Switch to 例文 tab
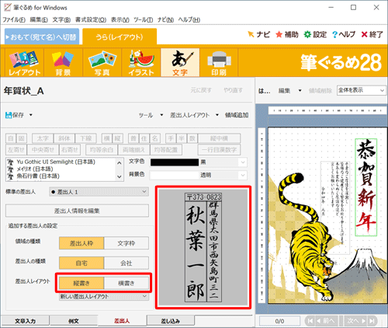Image resolution: width=388 pixels, height=328 pixels. tap(74, 321)
